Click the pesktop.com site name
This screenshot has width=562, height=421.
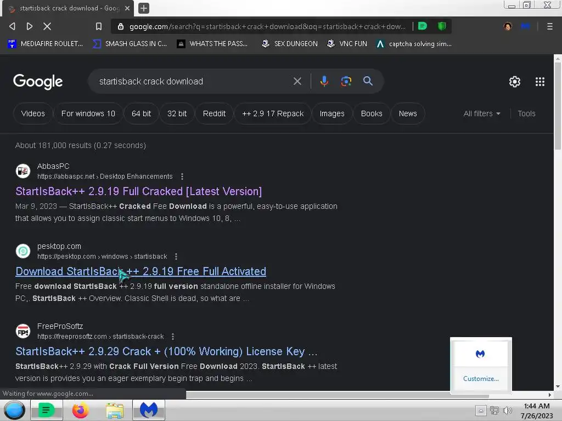click(59, 246)
